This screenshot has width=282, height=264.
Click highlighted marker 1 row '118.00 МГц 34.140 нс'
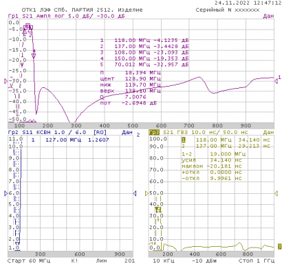pyautogui.click(x=226, y=140)
